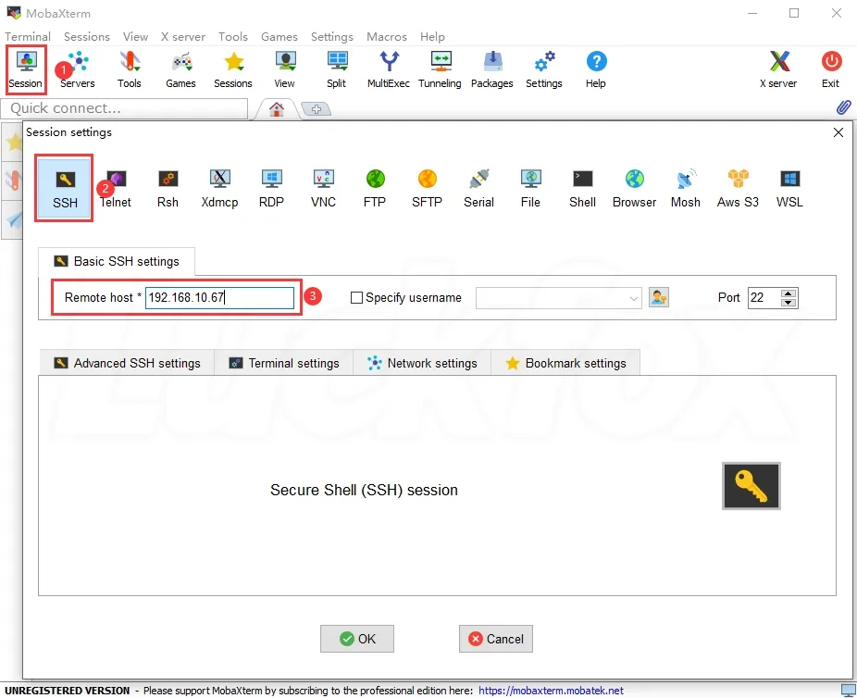
Task: Enable the Specify username checkbox
Action: point(356,298)
